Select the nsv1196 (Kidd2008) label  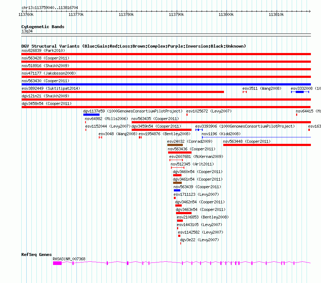pos(221,134)
